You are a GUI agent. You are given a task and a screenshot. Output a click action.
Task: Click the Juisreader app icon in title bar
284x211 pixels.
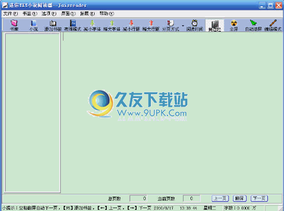[5, 5]
